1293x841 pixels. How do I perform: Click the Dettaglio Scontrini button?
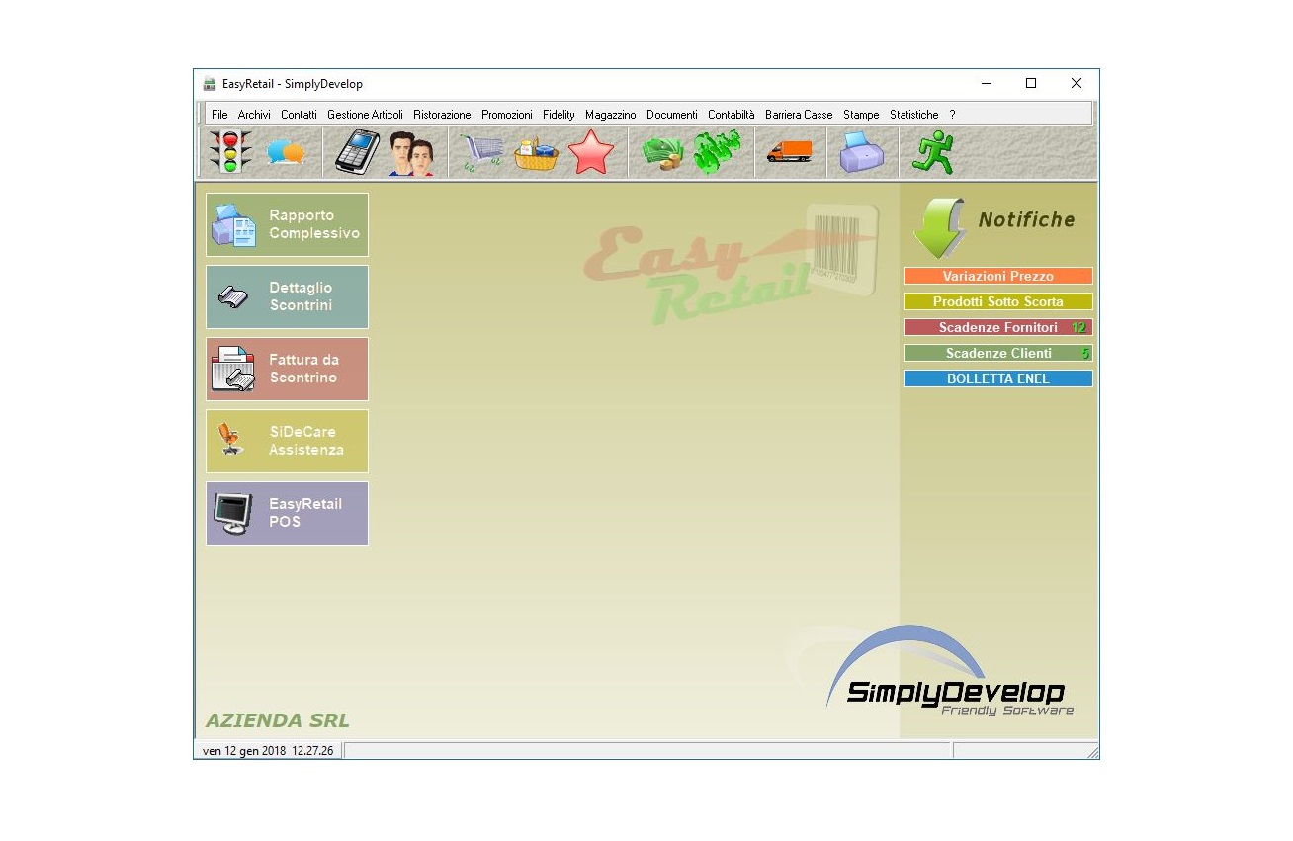[x=287, y=296]
